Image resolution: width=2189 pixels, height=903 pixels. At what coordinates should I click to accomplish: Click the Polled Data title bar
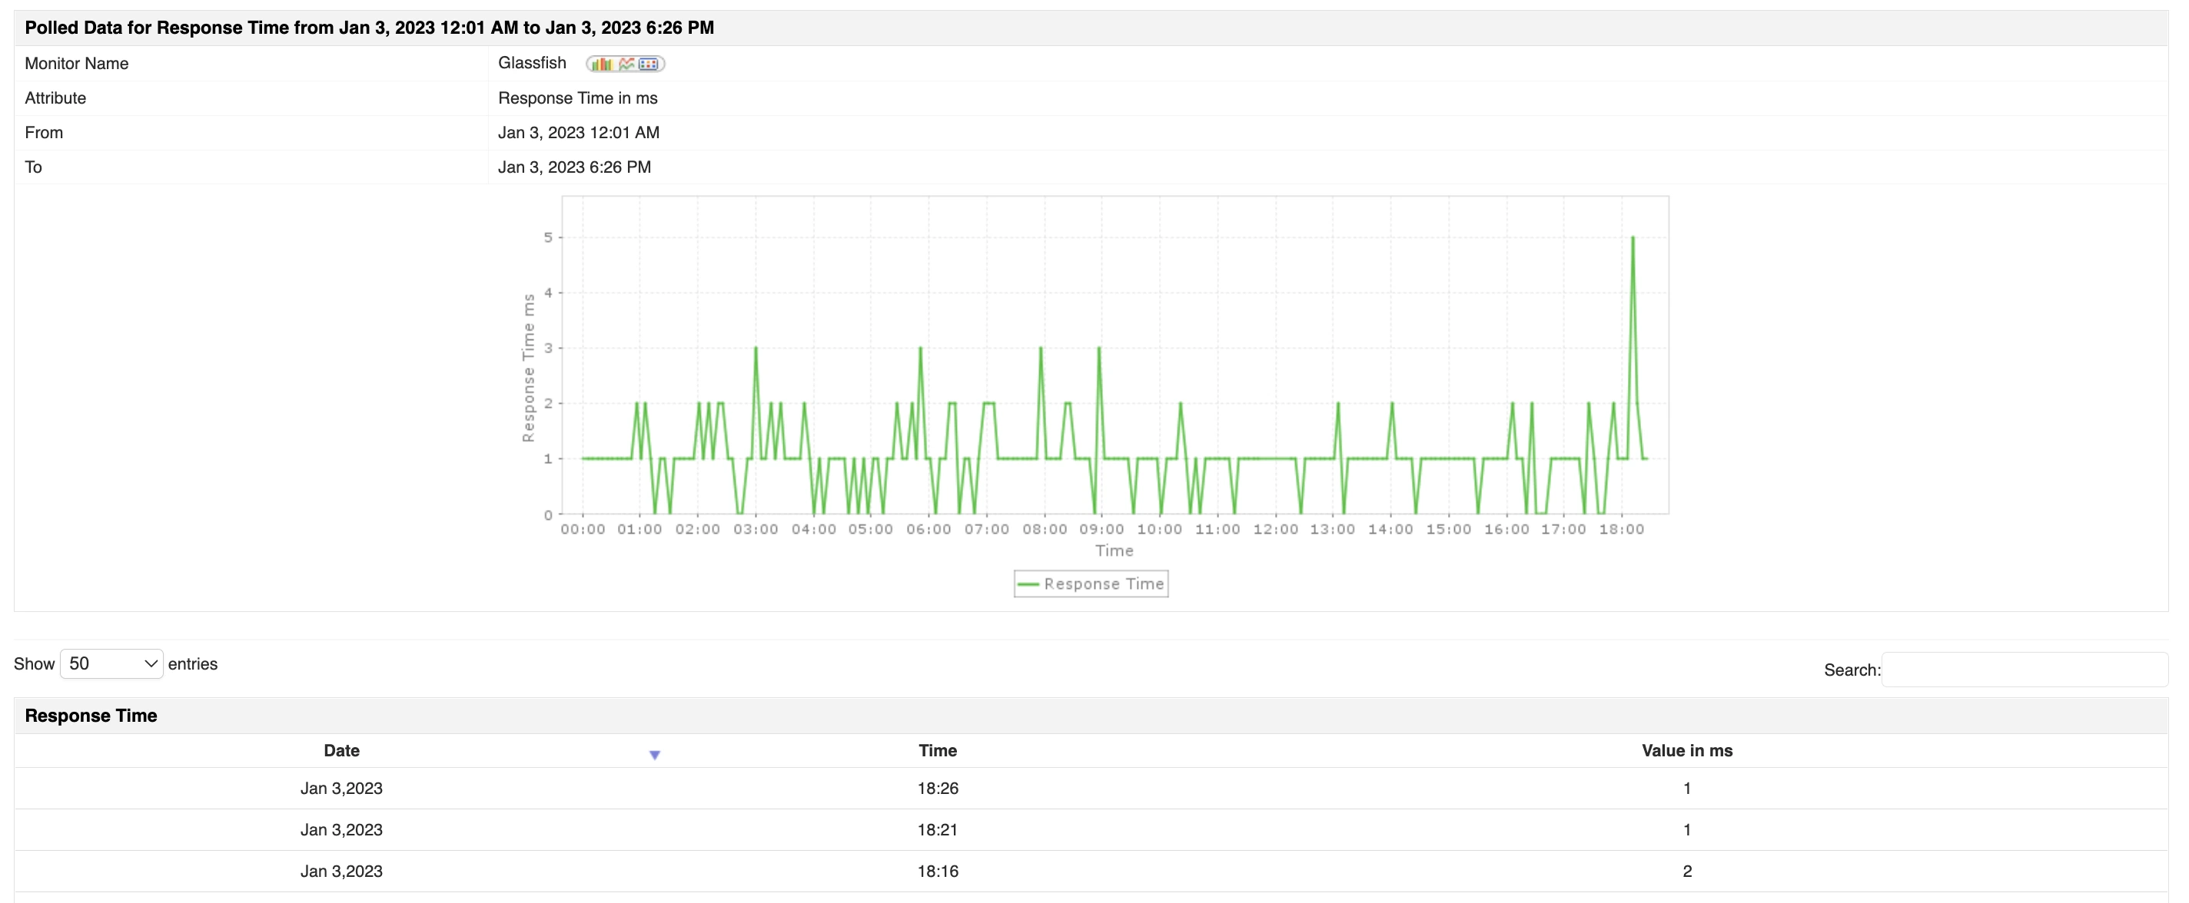(x=369, y=28)
